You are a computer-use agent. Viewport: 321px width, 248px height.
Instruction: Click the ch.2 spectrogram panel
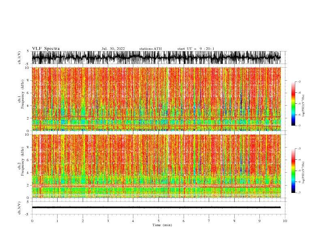click(156, 166)
